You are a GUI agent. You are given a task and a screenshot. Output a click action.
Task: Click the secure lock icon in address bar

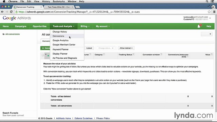pos(17,12)
